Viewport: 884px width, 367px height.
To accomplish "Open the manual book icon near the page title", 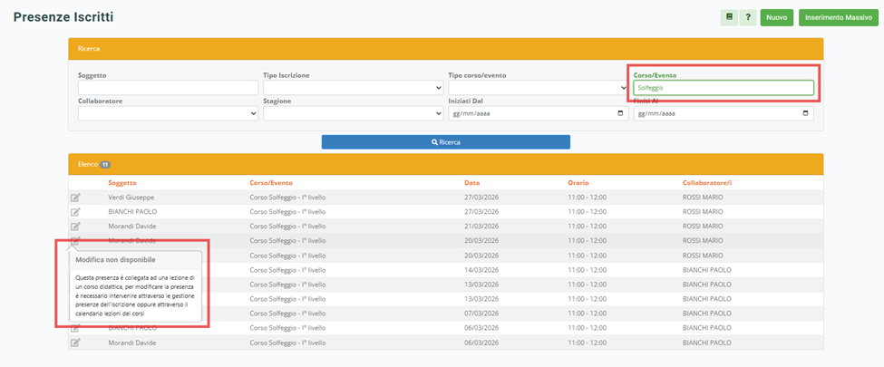I will coord(730,17).
